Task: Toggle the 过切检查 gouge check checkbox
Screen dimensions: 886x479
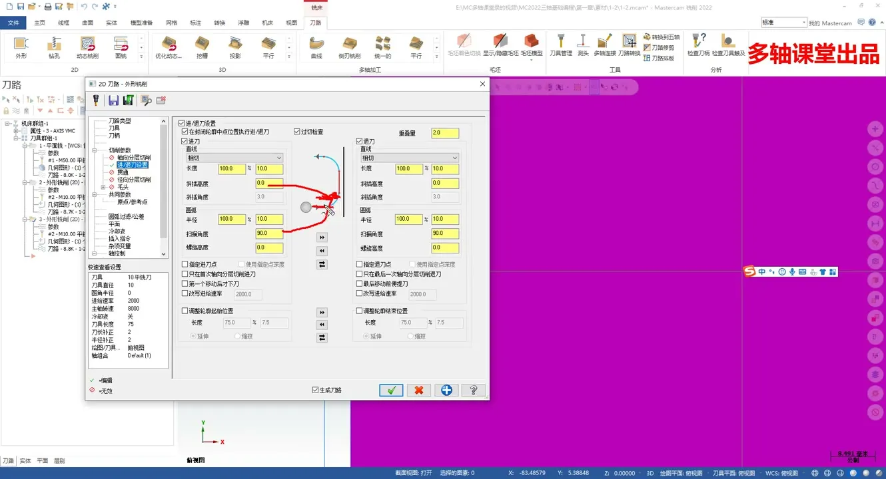Action: click(x=298, y=131)
